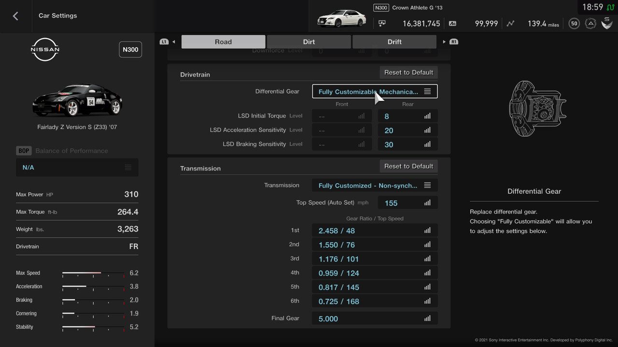The image size is (618, 347).
Task: Adjust 5th gear ratio 0.817
Action: [375, 287]
